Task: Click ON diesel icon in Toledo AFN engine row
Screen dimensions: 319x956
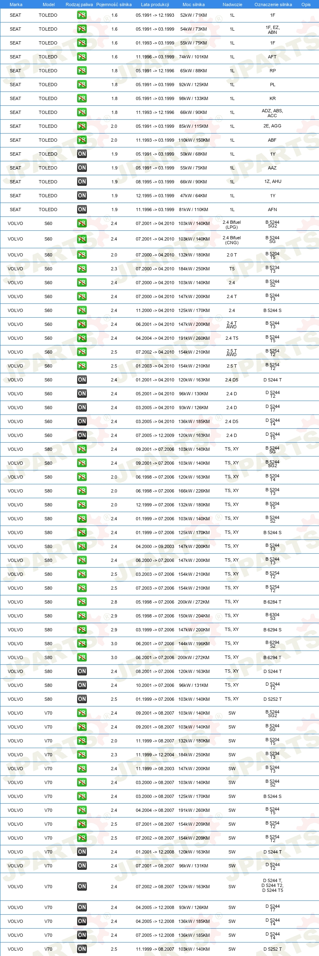Action: 82,209
